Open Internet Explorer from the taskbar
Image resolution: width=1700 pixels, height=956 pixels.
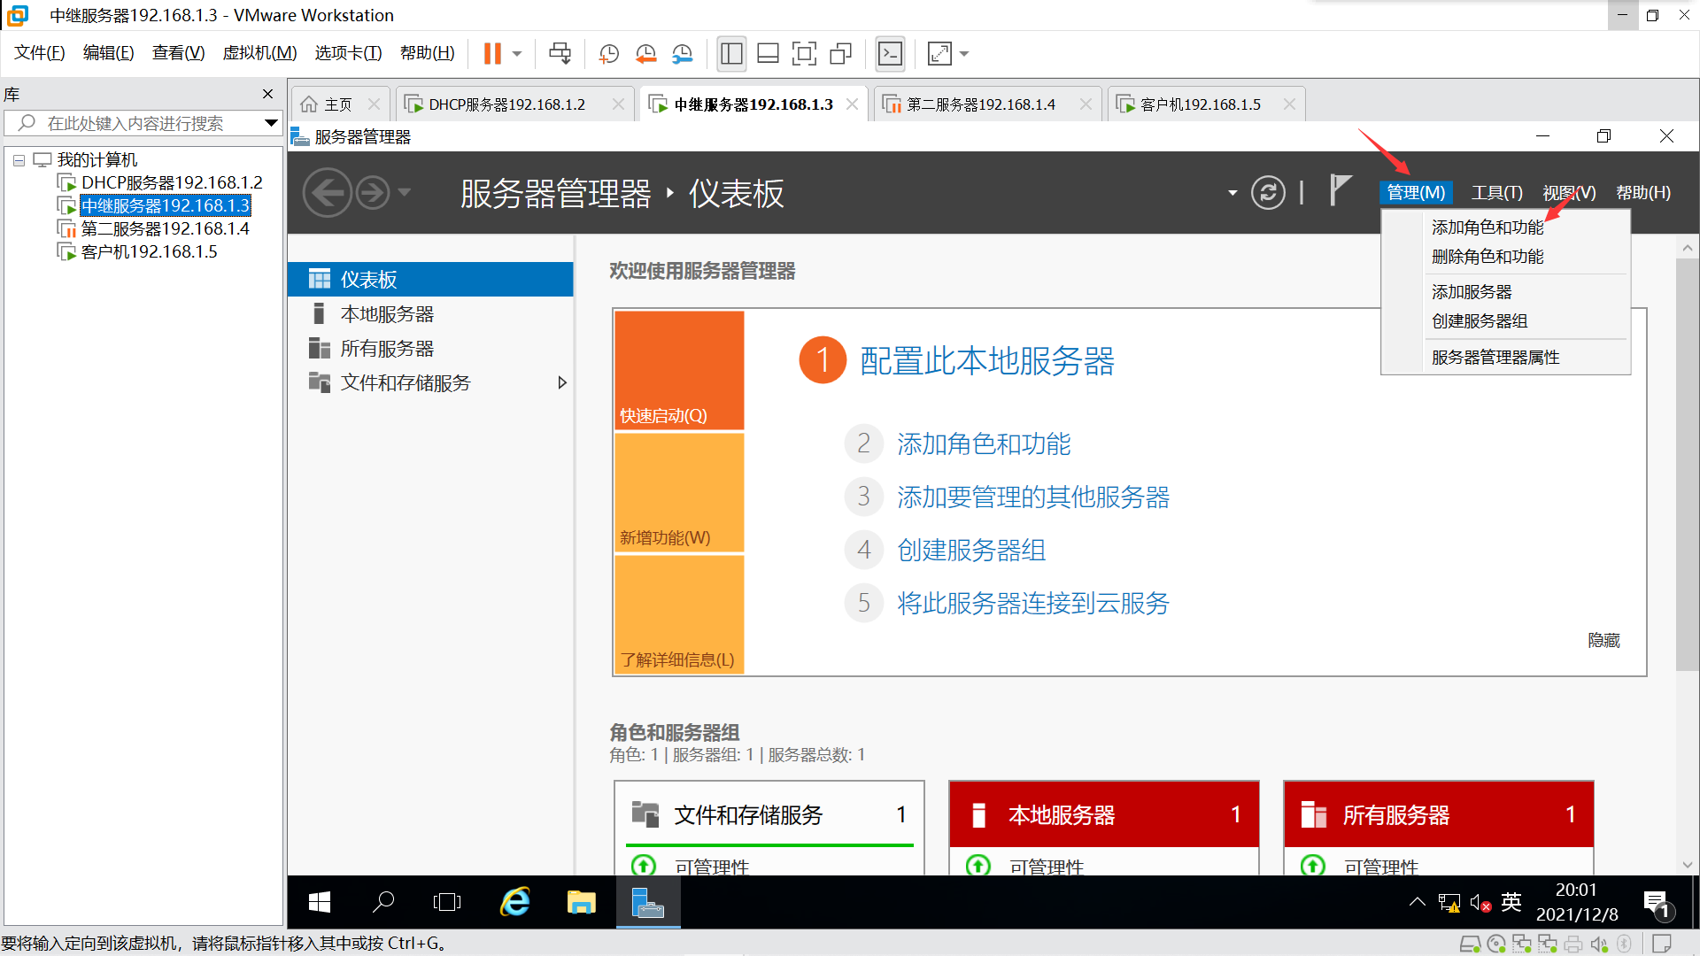515,902
